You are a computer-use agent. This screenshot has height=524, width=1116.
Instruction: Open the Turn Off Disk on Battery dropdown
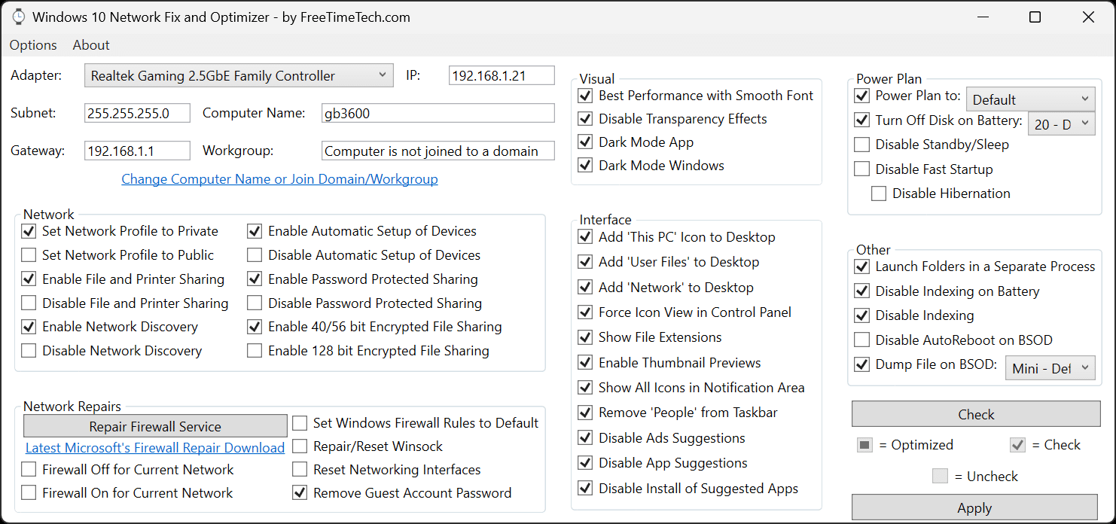[x=1062, y=123]
